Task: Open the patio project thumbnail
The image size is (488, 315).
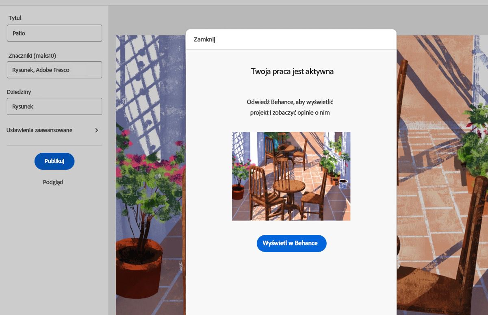Action: 291,176
